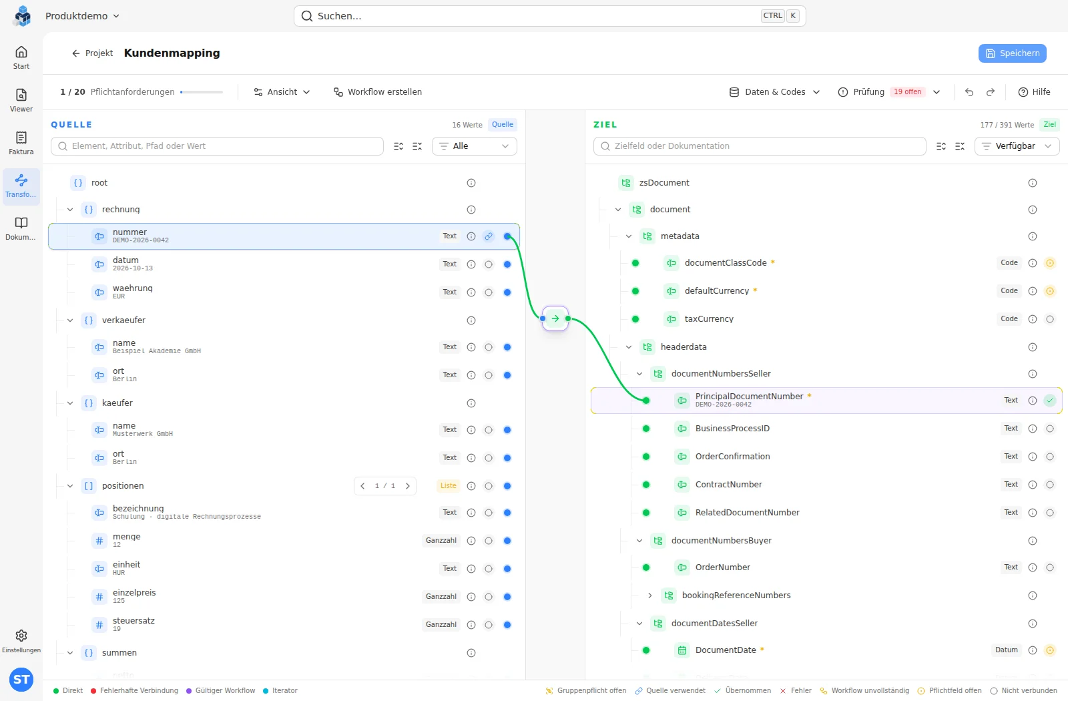The height and width of the screenshot is (701, 1068).
Task: Toggle status circle of menge row
Action: point(489,541)
